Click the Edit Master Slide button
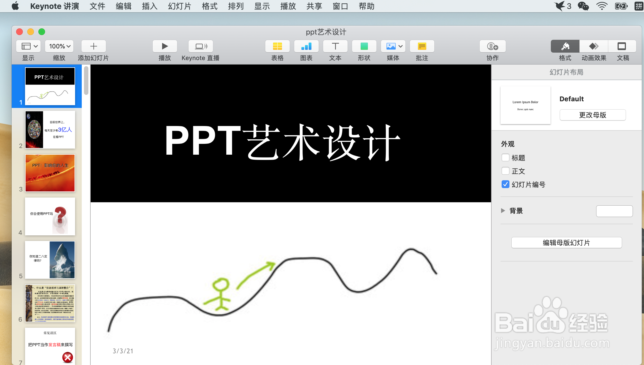This screenshot has height=365, width=644. [566, 243]
